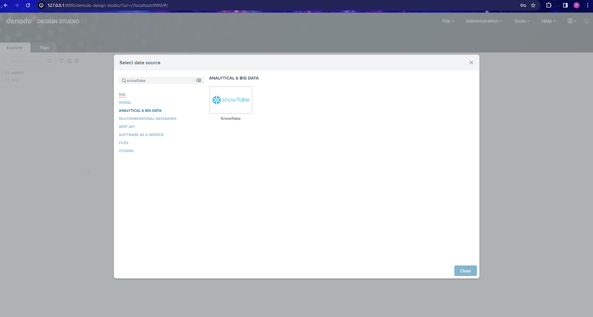Viewport: 593px width, 317px height.
Task: Click the Explorer clear search icon
Action: (x=69, y=61)
